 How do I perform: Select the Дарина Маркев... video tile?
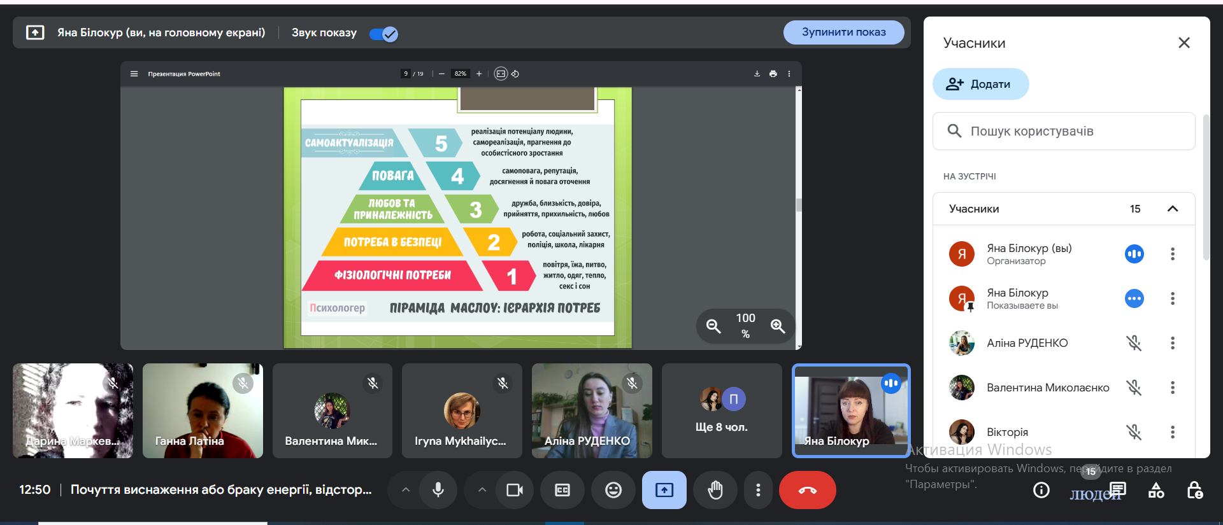click(73, 410)
